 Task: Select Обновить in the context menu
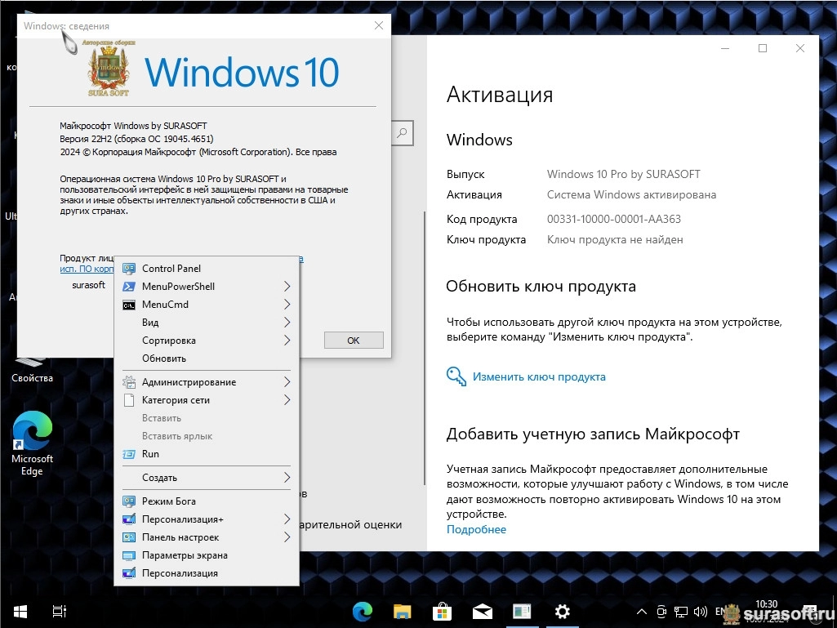pos(207,359)
